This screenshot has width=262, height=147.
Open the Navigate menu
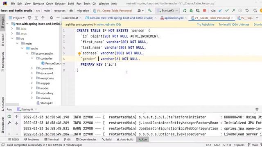38,4
